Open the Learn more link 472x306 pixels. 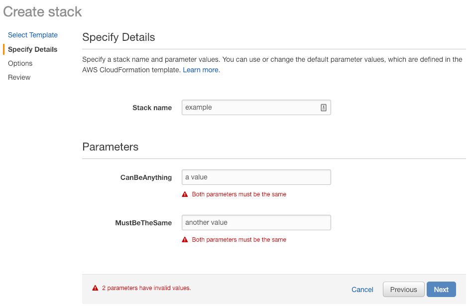point(201,70)
